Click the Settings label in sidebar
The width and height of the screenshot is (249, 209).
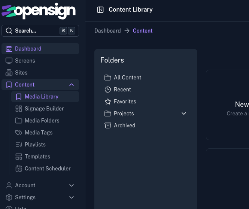click(x=25, y=197)
